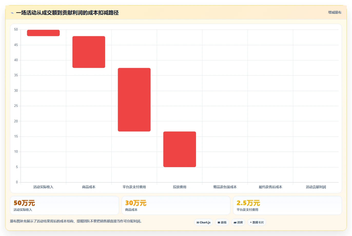Click the red 活动实际收入 bar
The height and width of the screenshot is (236, 352).
point(43,33)
